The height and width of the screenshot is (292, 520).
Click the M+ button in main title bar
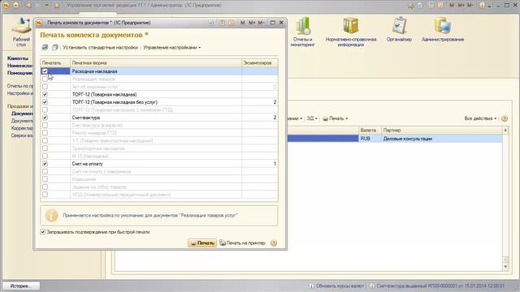pos(461,6)
